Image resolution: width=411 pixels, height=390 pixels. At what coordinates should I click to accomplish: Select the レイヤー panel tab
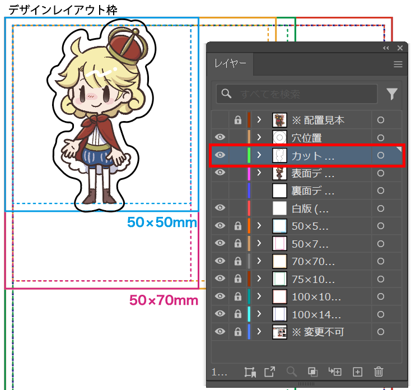tap(230, 64)
